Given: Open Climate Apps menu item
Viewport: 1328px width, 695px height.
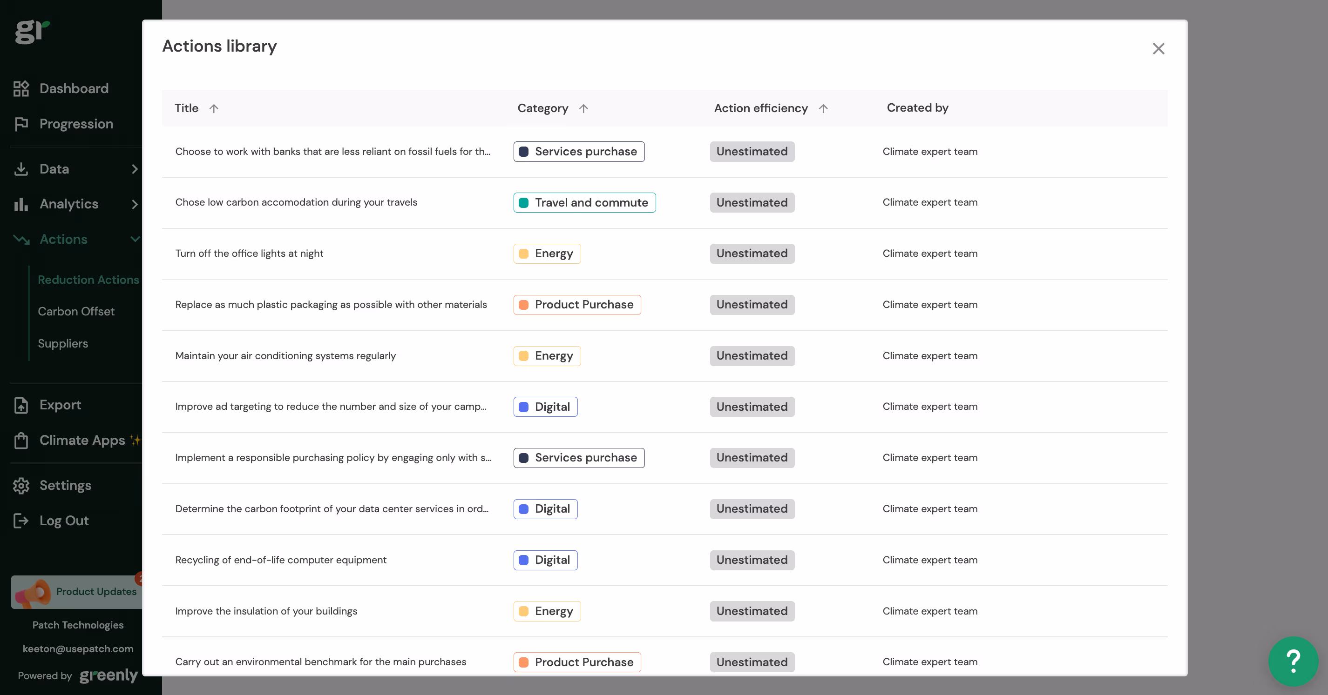Looking at the screenshot, I should 82,440.
